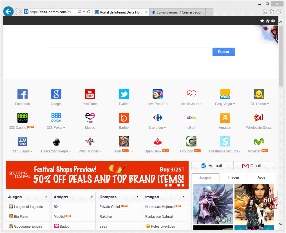Open the Amazon icon
This screenshot has height=233, width=286.
(x=225, y=117)
